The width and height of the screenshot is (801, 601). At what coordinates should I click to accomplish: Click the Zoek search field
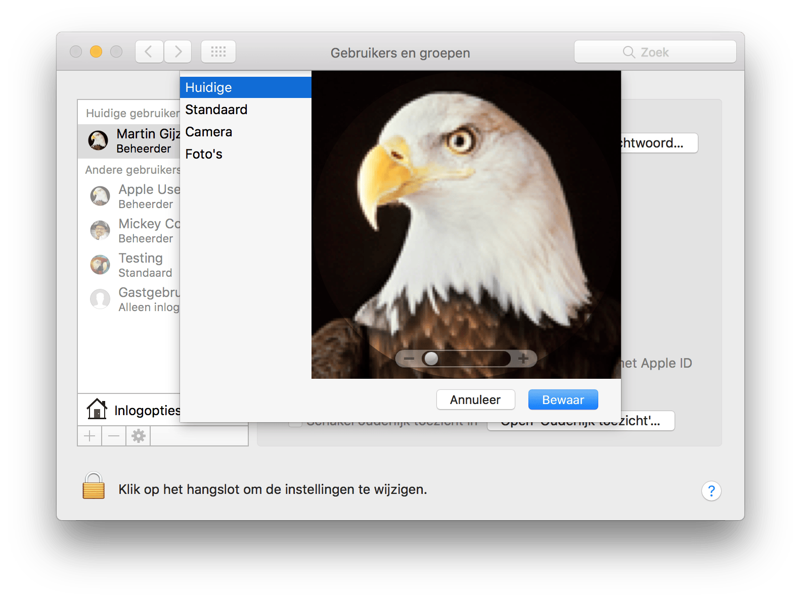pos(655,52)
